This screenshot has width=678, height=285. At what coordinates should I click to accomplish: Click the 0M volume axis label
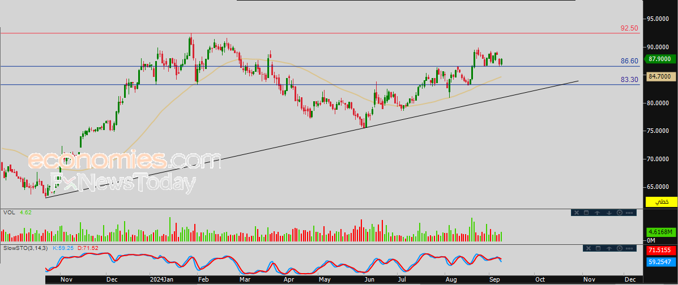(x=651, y=240)
